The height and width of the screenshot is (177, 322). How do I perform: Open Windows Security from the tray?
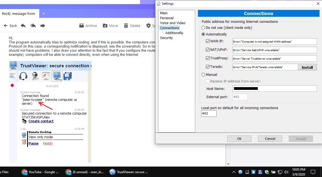tap(267, 172)
